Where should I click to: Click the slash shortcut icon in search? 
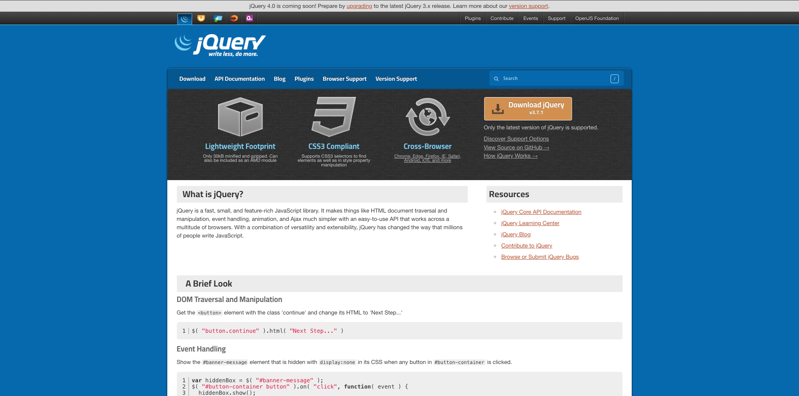614,79
